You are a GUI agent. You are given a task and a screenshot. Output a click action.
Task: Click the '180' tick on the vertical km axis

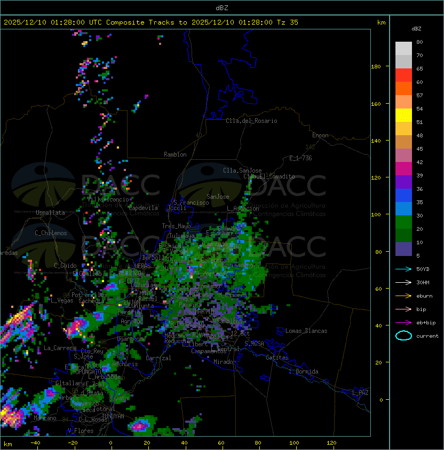point(376,67)
